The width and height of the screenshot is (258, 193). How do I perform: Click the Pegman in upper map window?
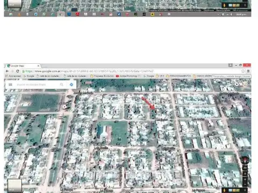pyautogui.click(x=224, y=5)
